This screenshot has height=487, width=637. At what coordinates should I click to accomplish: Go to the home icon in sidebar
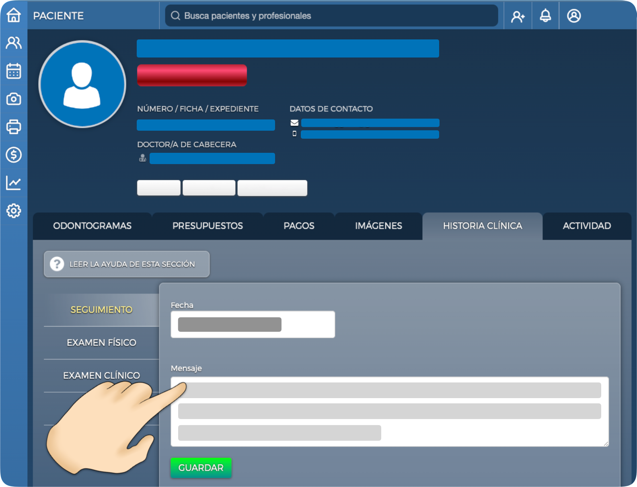coord(14,15)
